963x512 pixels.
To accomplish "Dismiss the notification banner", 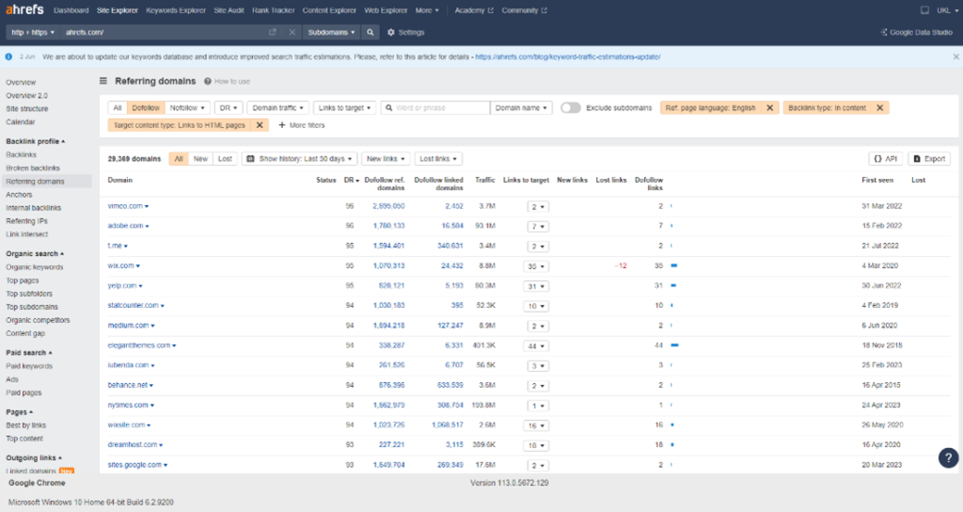I will (955, 56).
